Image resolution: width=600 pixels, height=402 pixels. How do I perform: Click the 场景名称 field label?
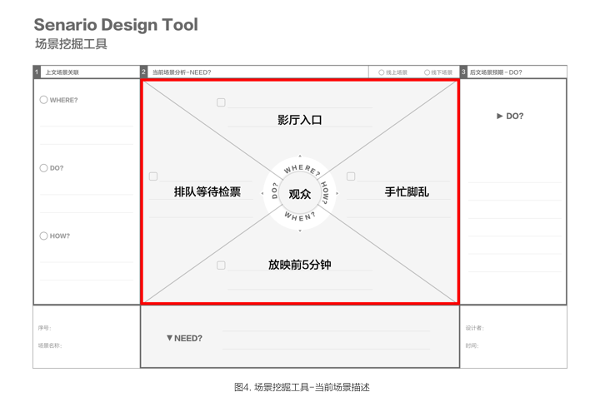pyautogui.click(x=50, y=345)
